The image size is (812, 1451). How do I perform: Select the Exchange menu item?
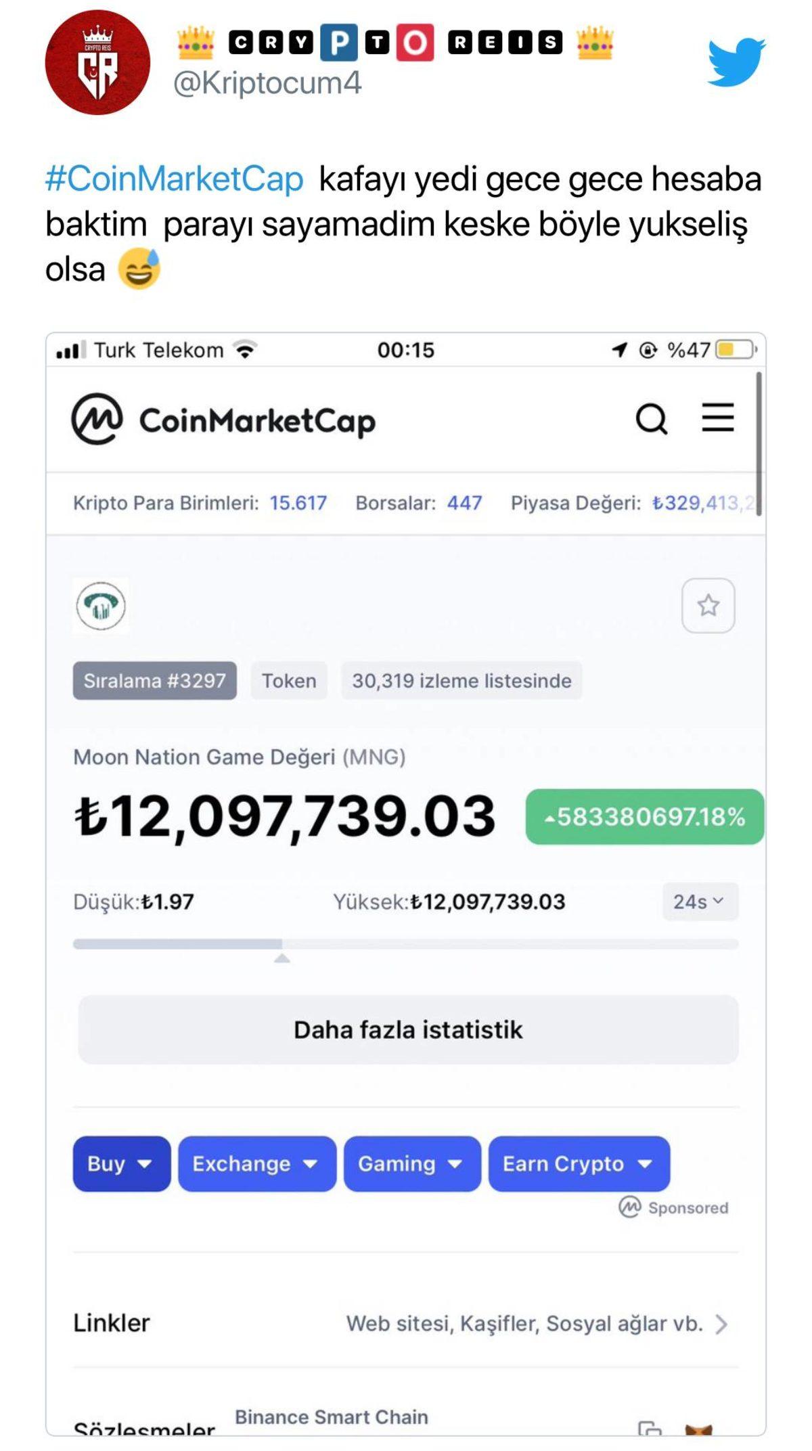(x=257, y=1164)
